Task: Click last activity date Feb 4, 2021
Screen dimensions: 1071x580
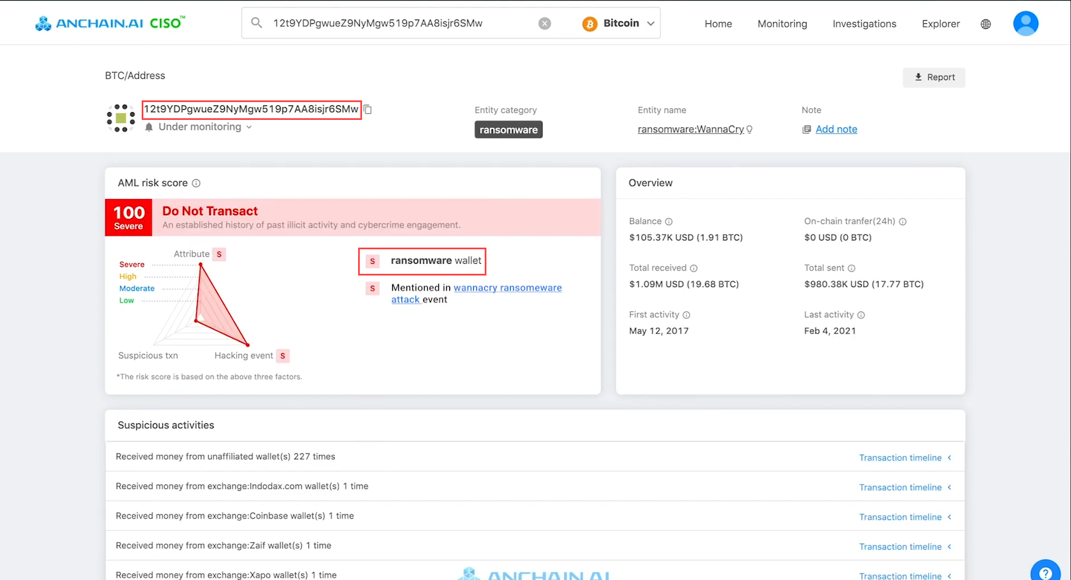Action: point(830,331)
